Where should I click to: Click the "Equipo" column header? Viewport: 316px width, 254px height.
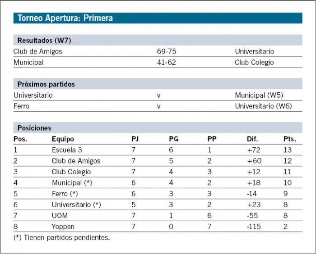[x=63, y=139]
